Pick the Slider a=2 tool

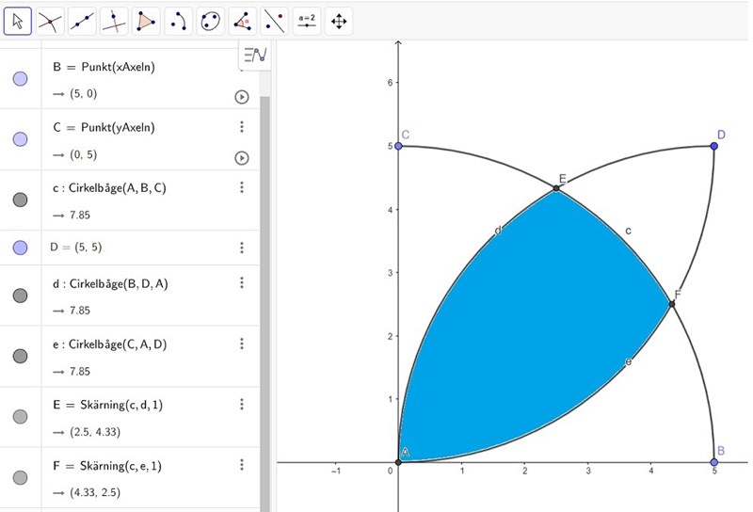306,20
